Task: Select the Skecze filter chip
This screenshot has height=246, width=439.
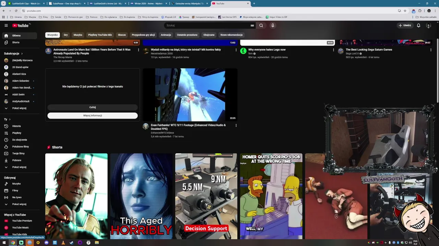Action: coord(122,35)
